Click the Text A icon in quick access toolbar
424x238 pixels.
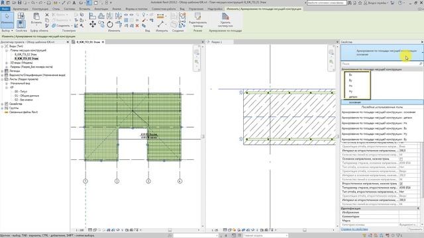coord(74,3)
